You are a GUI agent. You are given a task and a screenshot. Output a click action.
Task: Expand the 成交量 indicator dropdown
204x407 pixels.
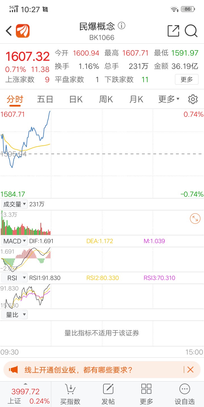point(14,204)
